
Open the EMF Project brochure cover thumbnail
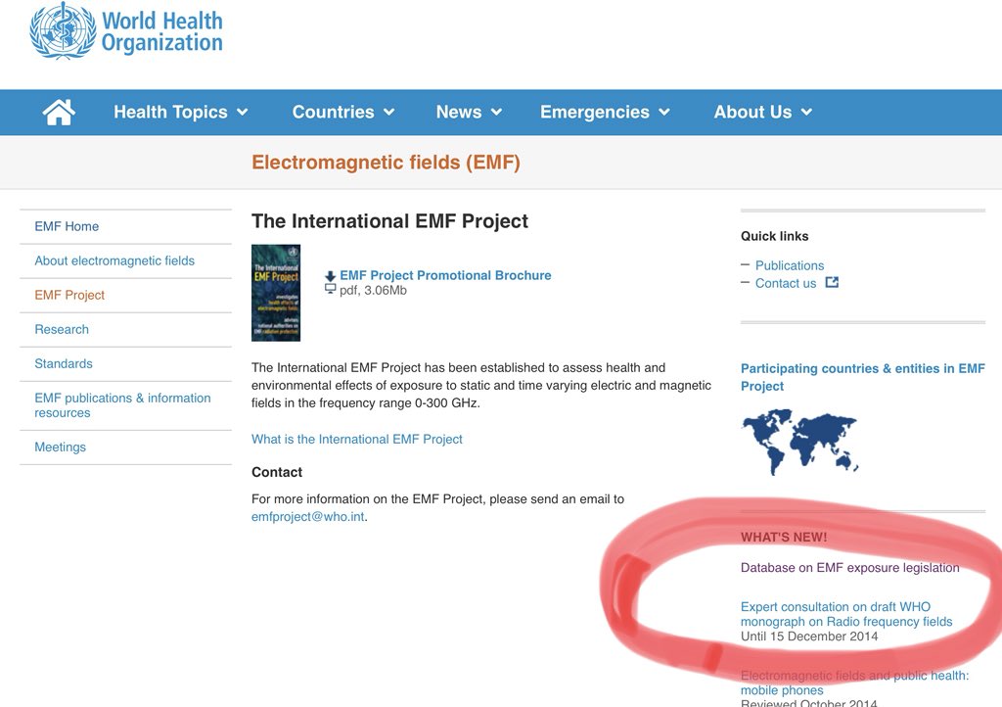275,293
